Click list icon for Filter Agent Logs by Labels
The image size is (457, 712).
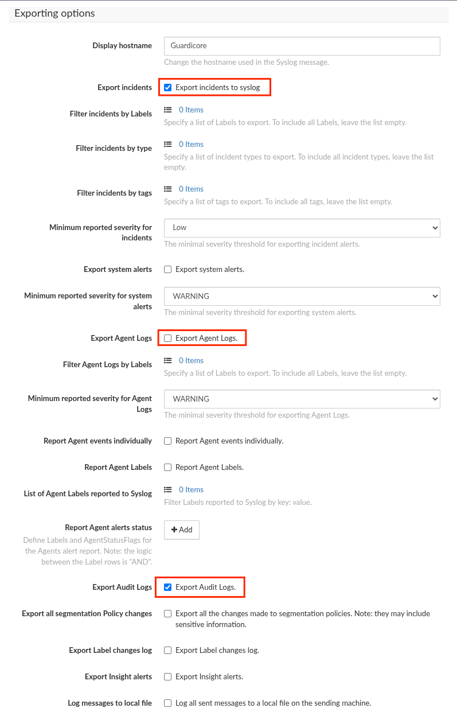point(167,360)
